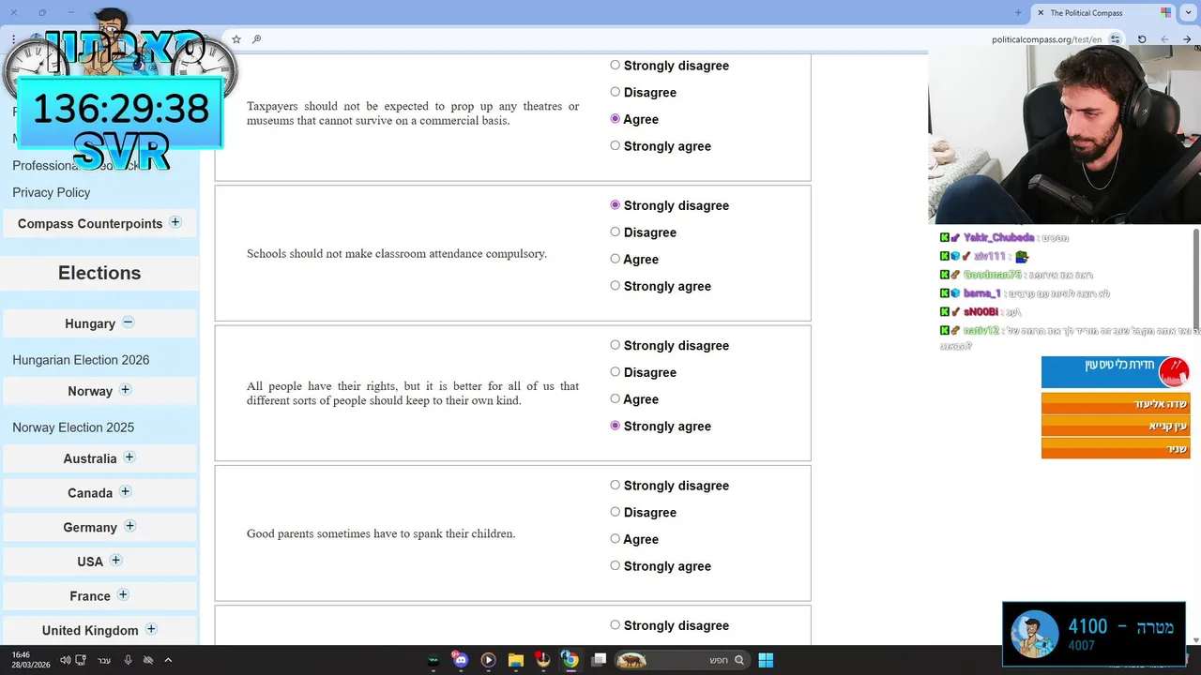Viewport: 1201px width, 675px height.
Task: Click the 'Good parents sometimes have to spank' text
Action: [x=381, y=533]
